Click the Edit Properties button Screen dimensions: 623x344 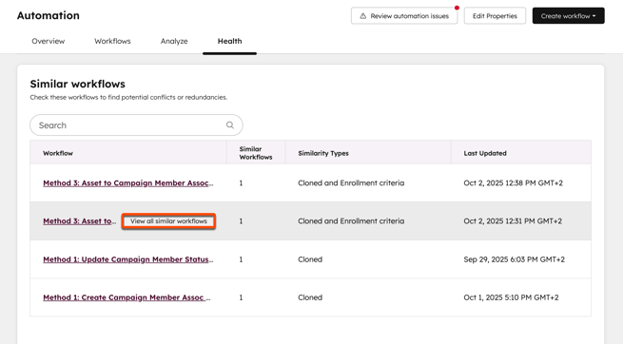pyautogui.click(x=495, y=16)
